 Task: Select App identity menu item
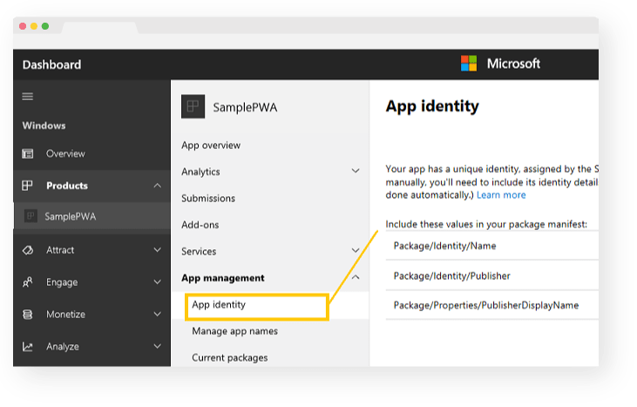[x=256, y=307]
